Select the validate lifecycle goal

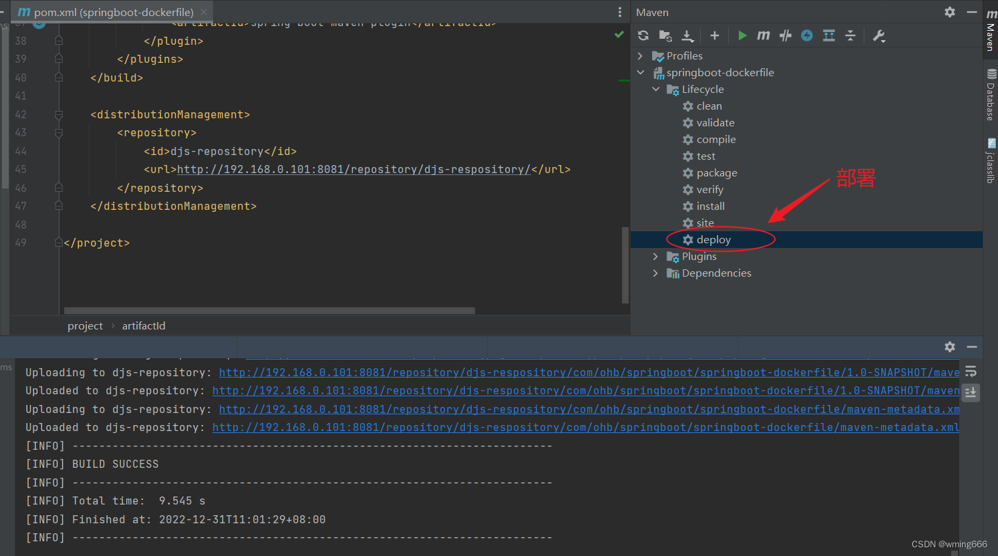tap(715, 122)
